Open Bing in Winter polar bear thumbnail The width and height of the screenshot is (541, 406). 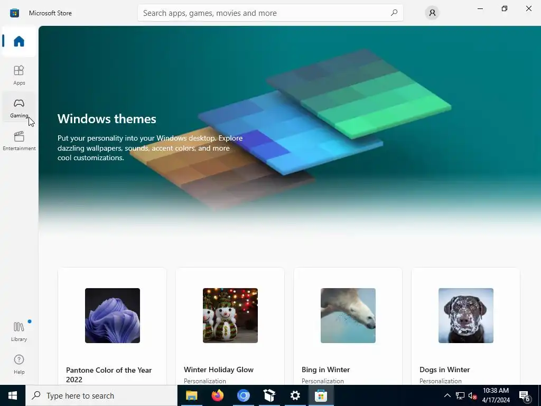(348, 316)
